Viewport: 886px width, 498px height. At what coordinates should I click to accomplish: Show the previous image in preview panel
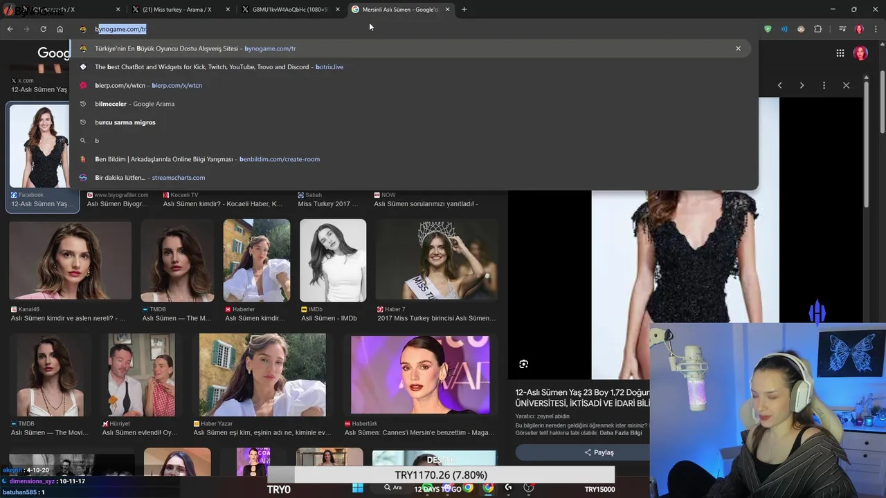tap(779, 85)
